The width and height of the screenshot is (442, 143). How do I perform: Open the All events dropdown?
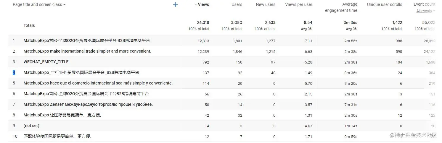click(x=426, y=11)
